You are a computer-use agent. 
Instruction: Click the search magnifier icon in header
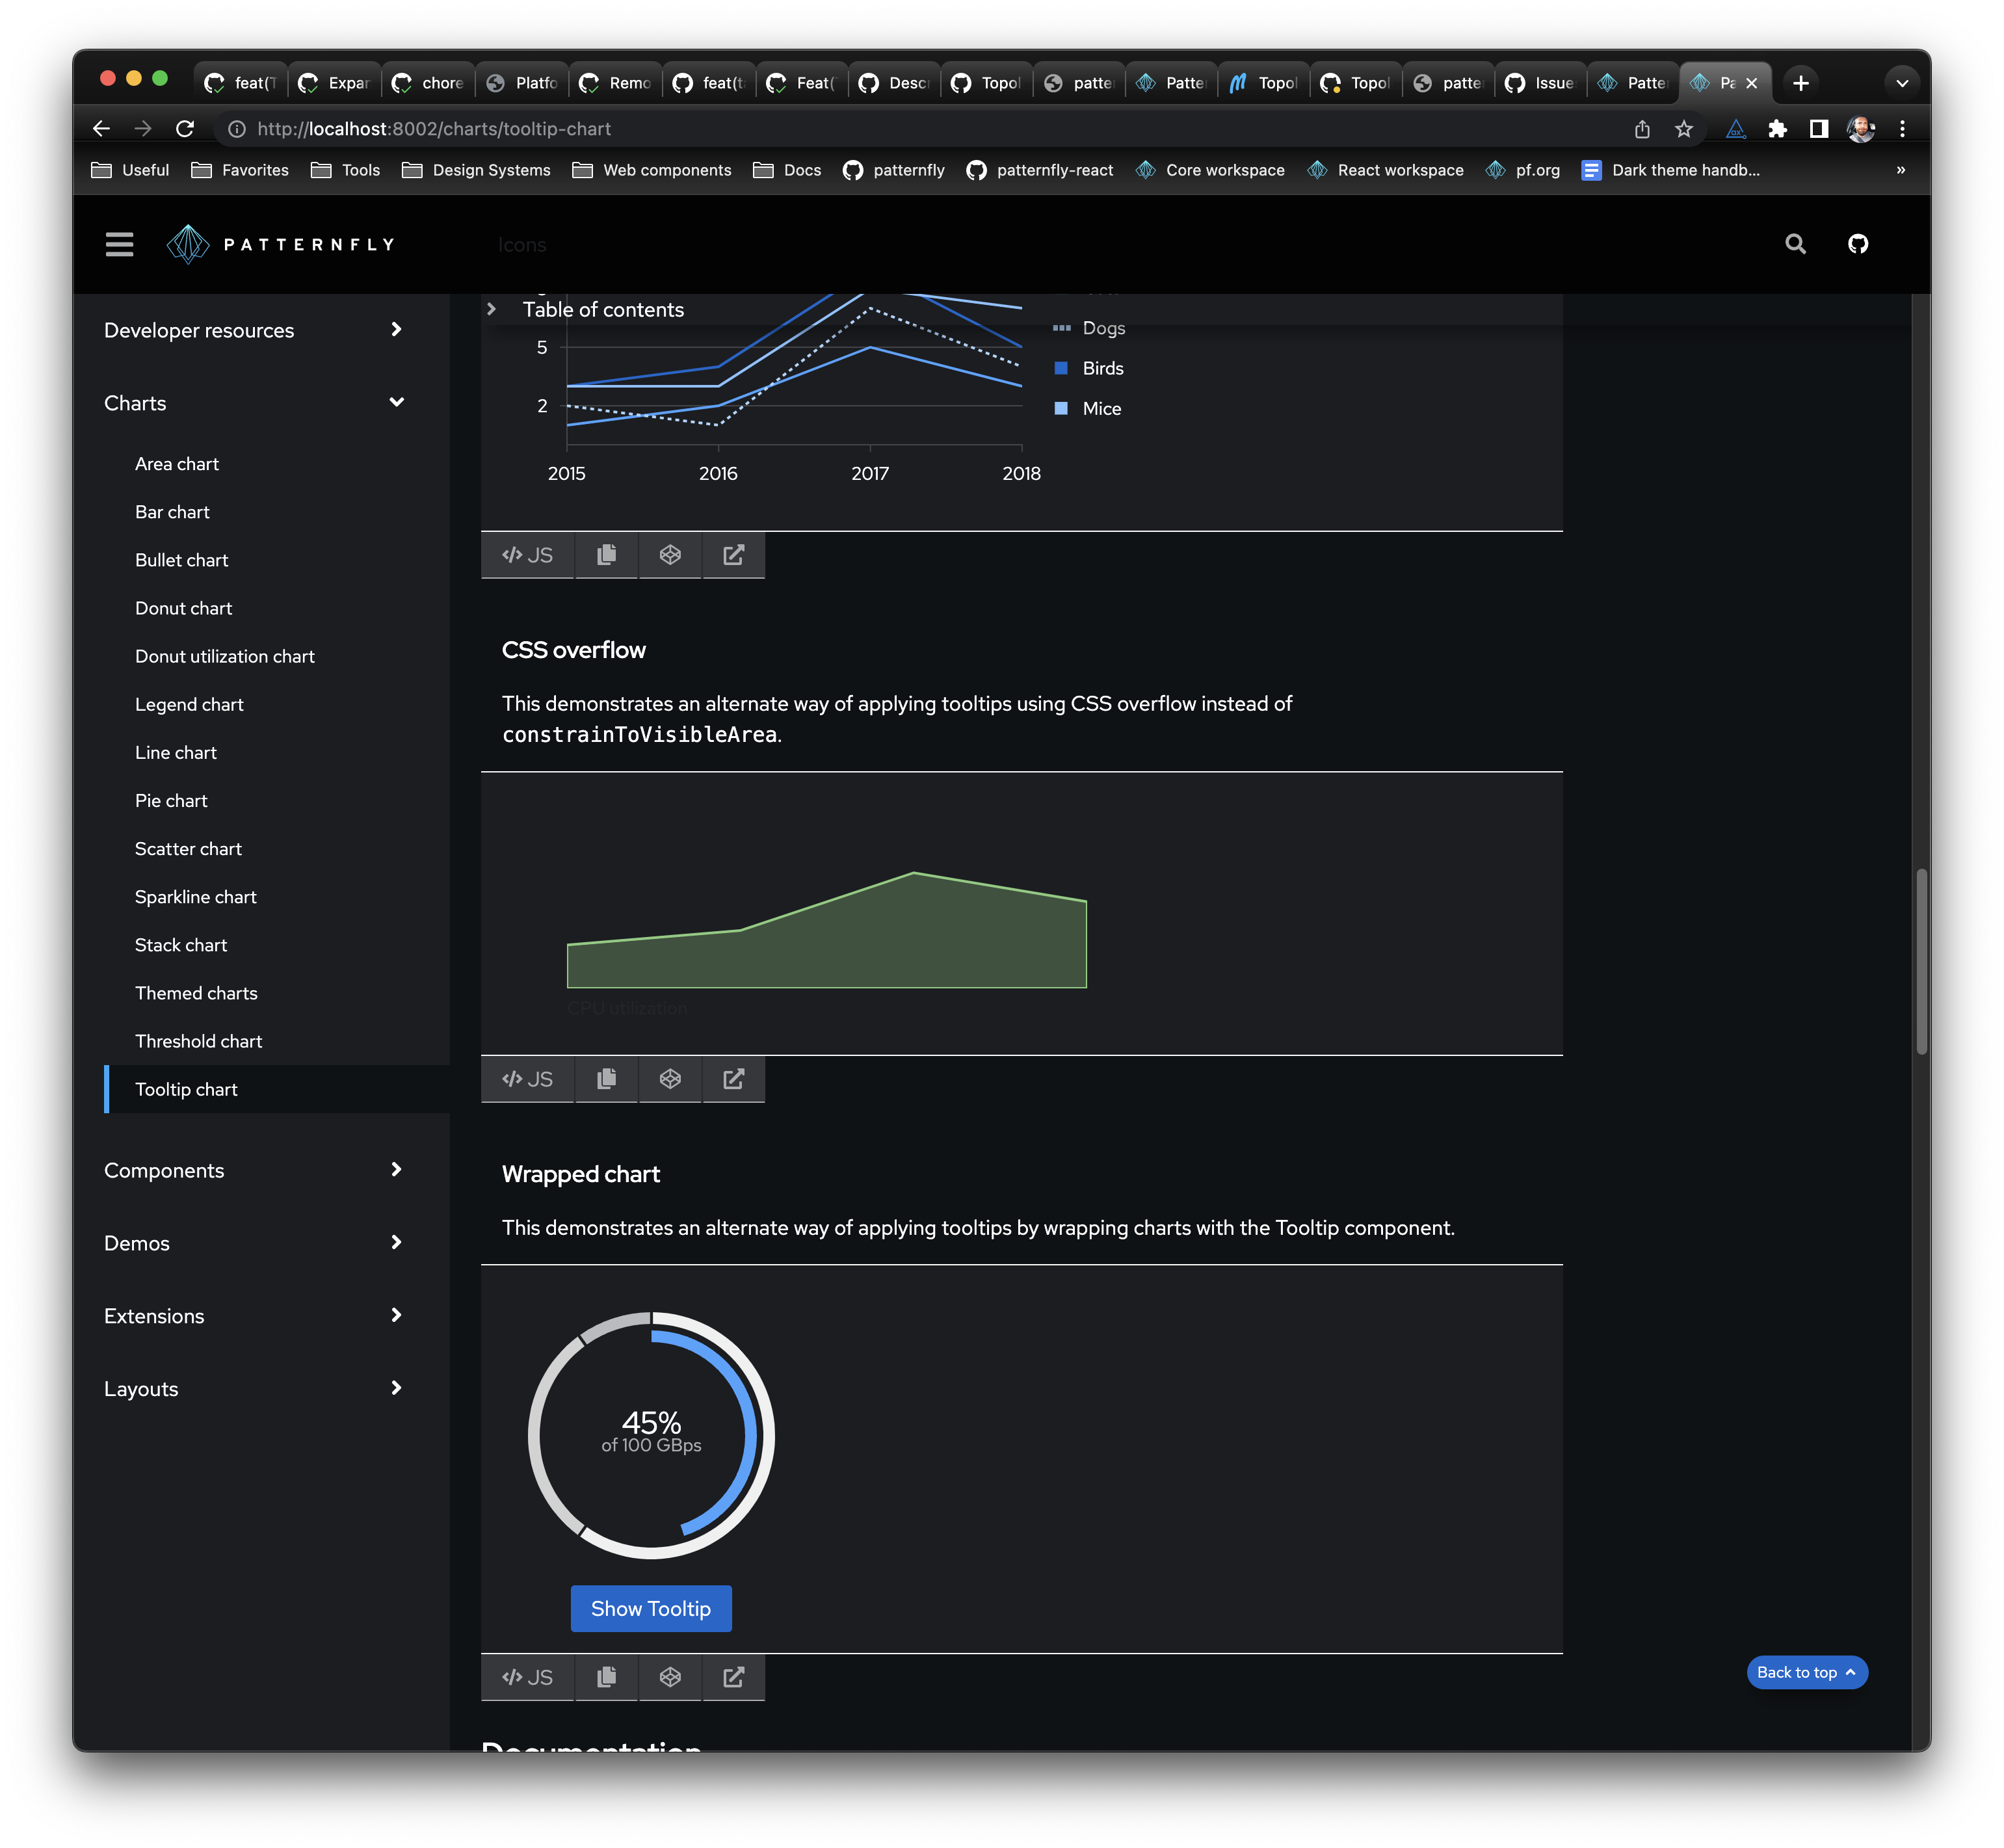click(x=1795, y=244)
